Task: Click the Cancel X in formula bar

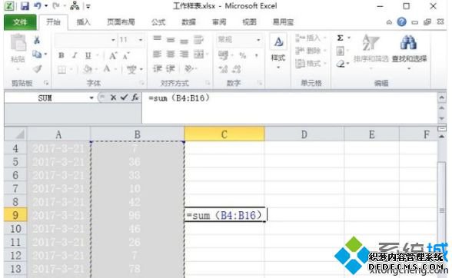Action: (113, 98)
